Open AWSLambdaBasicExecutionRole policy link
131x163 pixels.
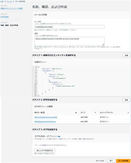(46, 117)
